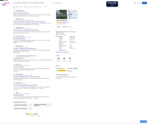Viewport: 149px width, 124px height.
Task: Click the Add photos button
Action: coord(75,69)
